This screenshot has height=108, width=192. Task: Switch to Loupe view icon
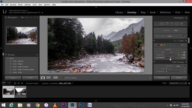click(x=43, y=78)
